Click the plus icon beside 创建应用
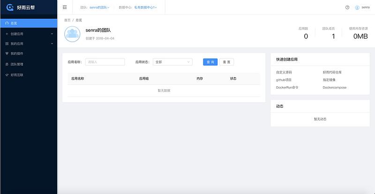This screenshot has width=375, height=194. [x=7, y=34]
